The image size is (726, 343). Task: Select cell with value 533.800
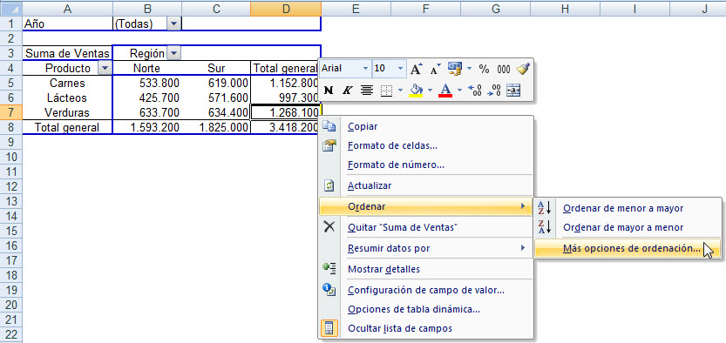146,84
